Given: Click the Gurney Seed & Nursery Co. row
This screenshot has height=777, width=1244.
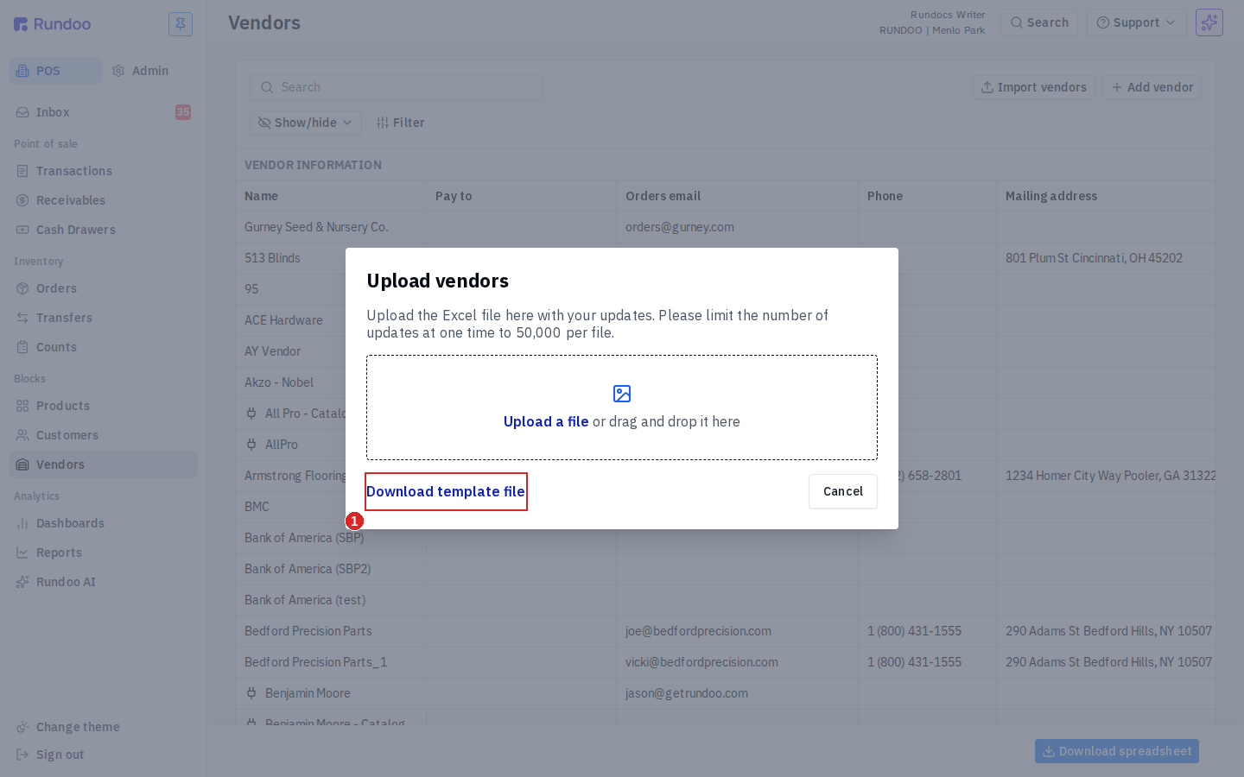Looking at the screenshot, I should click(x=726, y=227).
